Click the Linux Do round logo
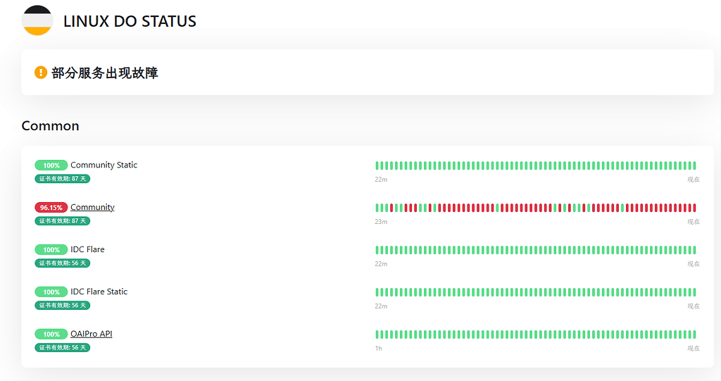Image resolution: width=721 pixels, height=381 pixels. (37, 20)
